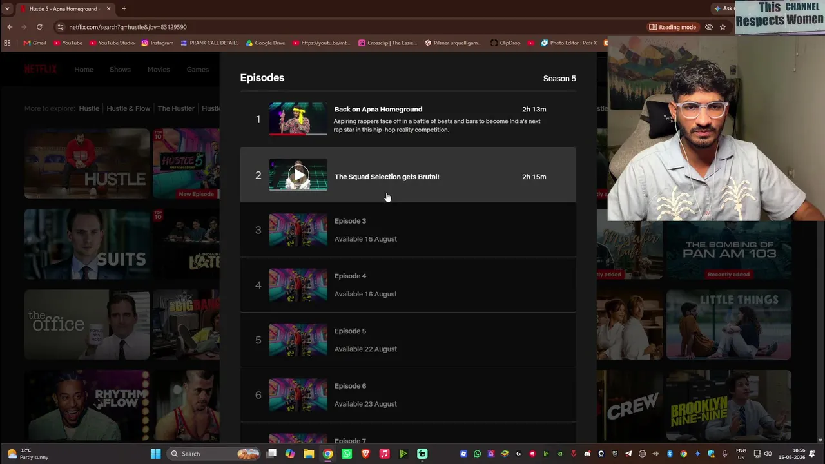Open Task View from taskbar

click(x=271, y=454)
